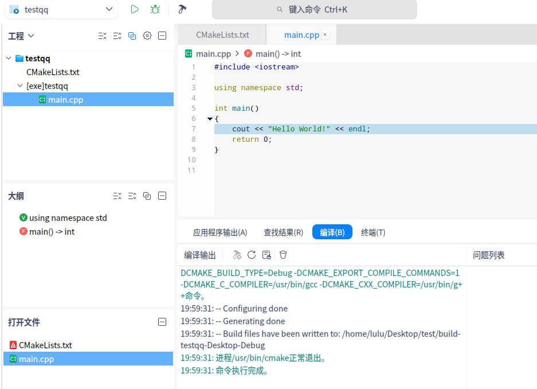This screenshot has height=389, width=537.
Task: Close the main.cpp editor tab
Action: pos(326,35)
